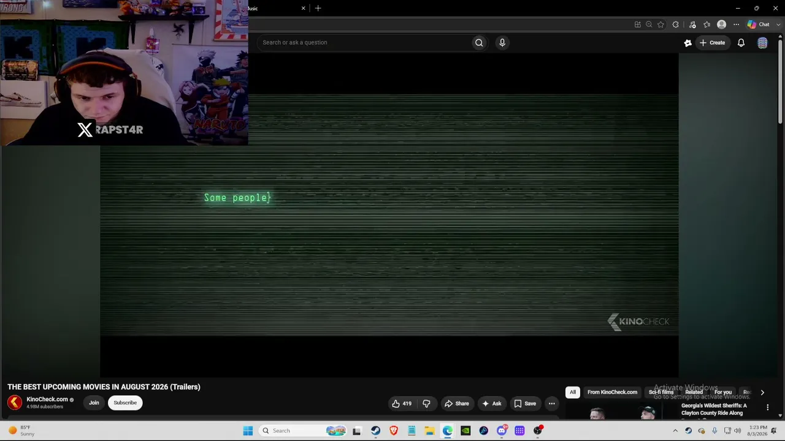The height and width of the screenshot is (441, 785).
Task: Open the browser media control icon
Action: [692, 24]
